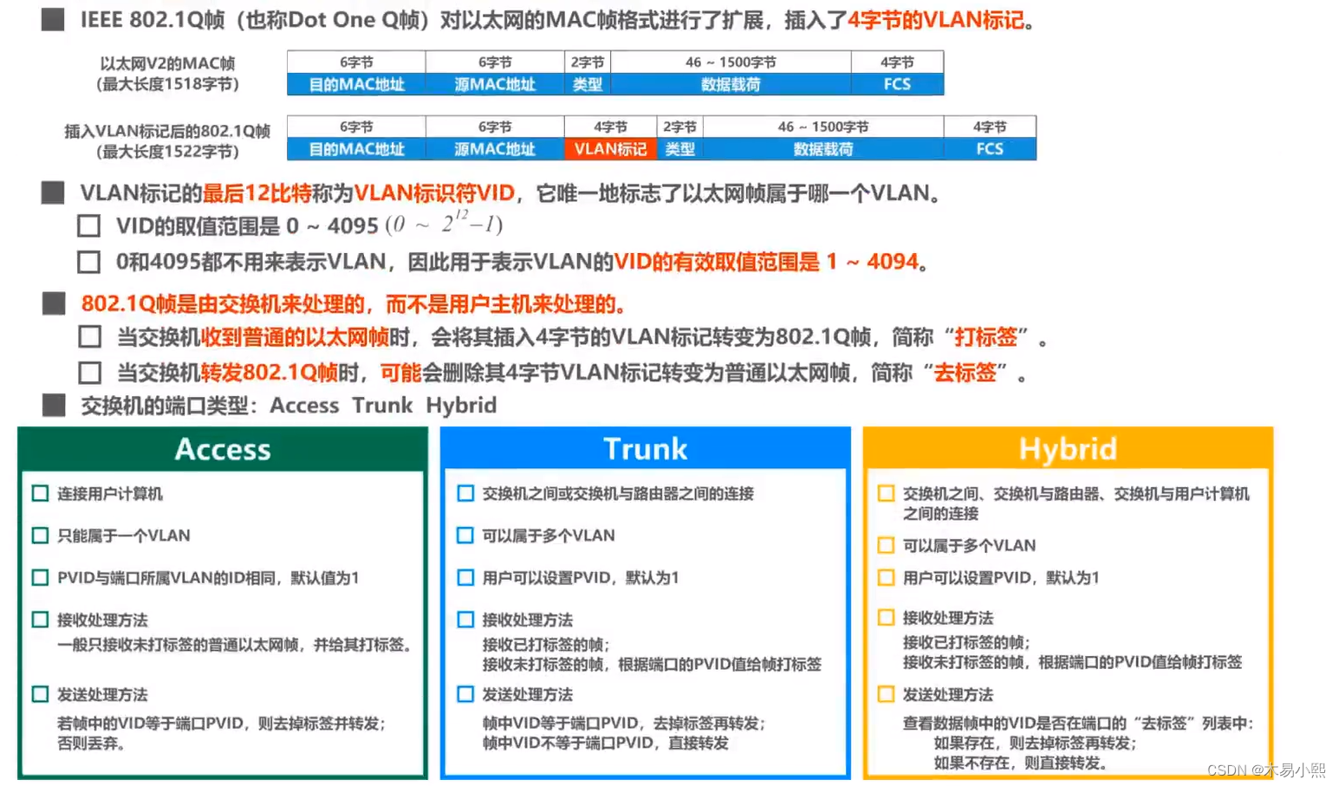The image size is (1339, 786).
Task: Click Hybrid text '如果不存在，则直接转发。'
Action: [x=1020, y=763]
